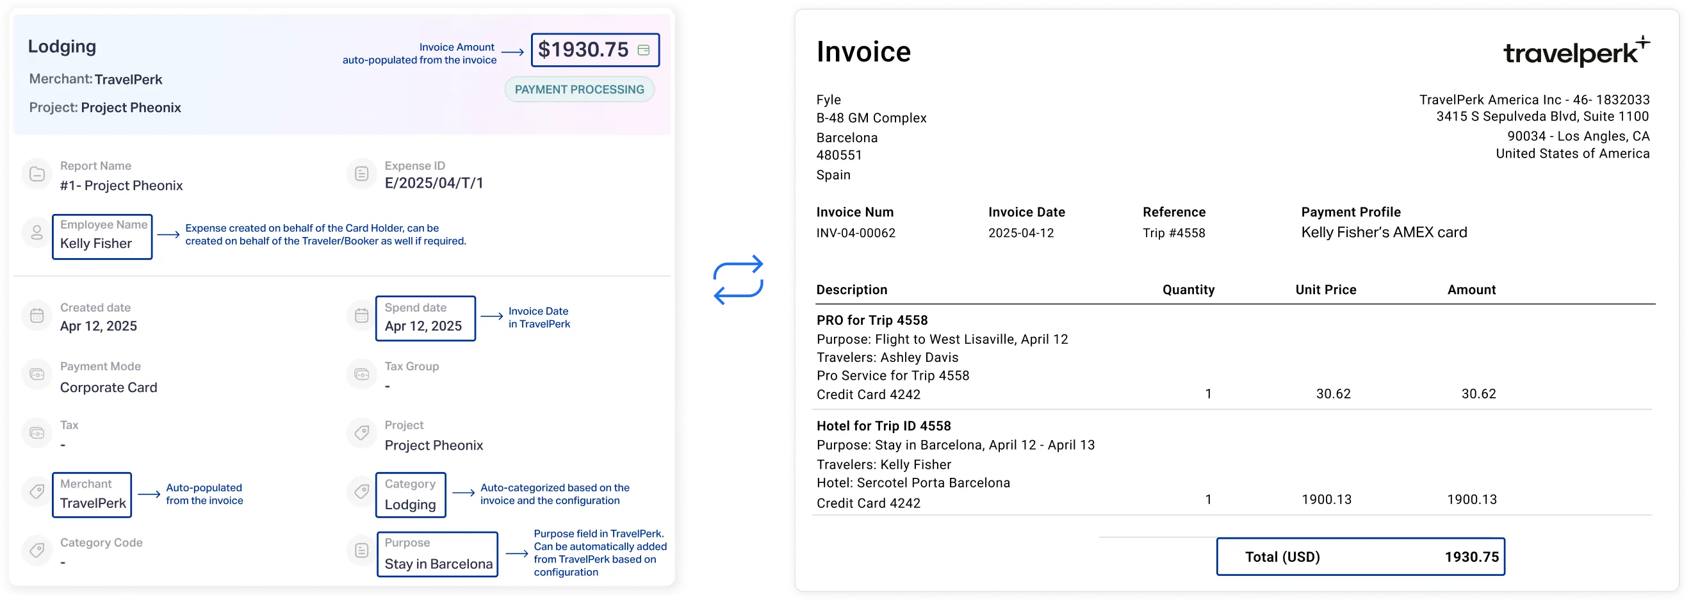Click the tag icon beside Category field

362,491
